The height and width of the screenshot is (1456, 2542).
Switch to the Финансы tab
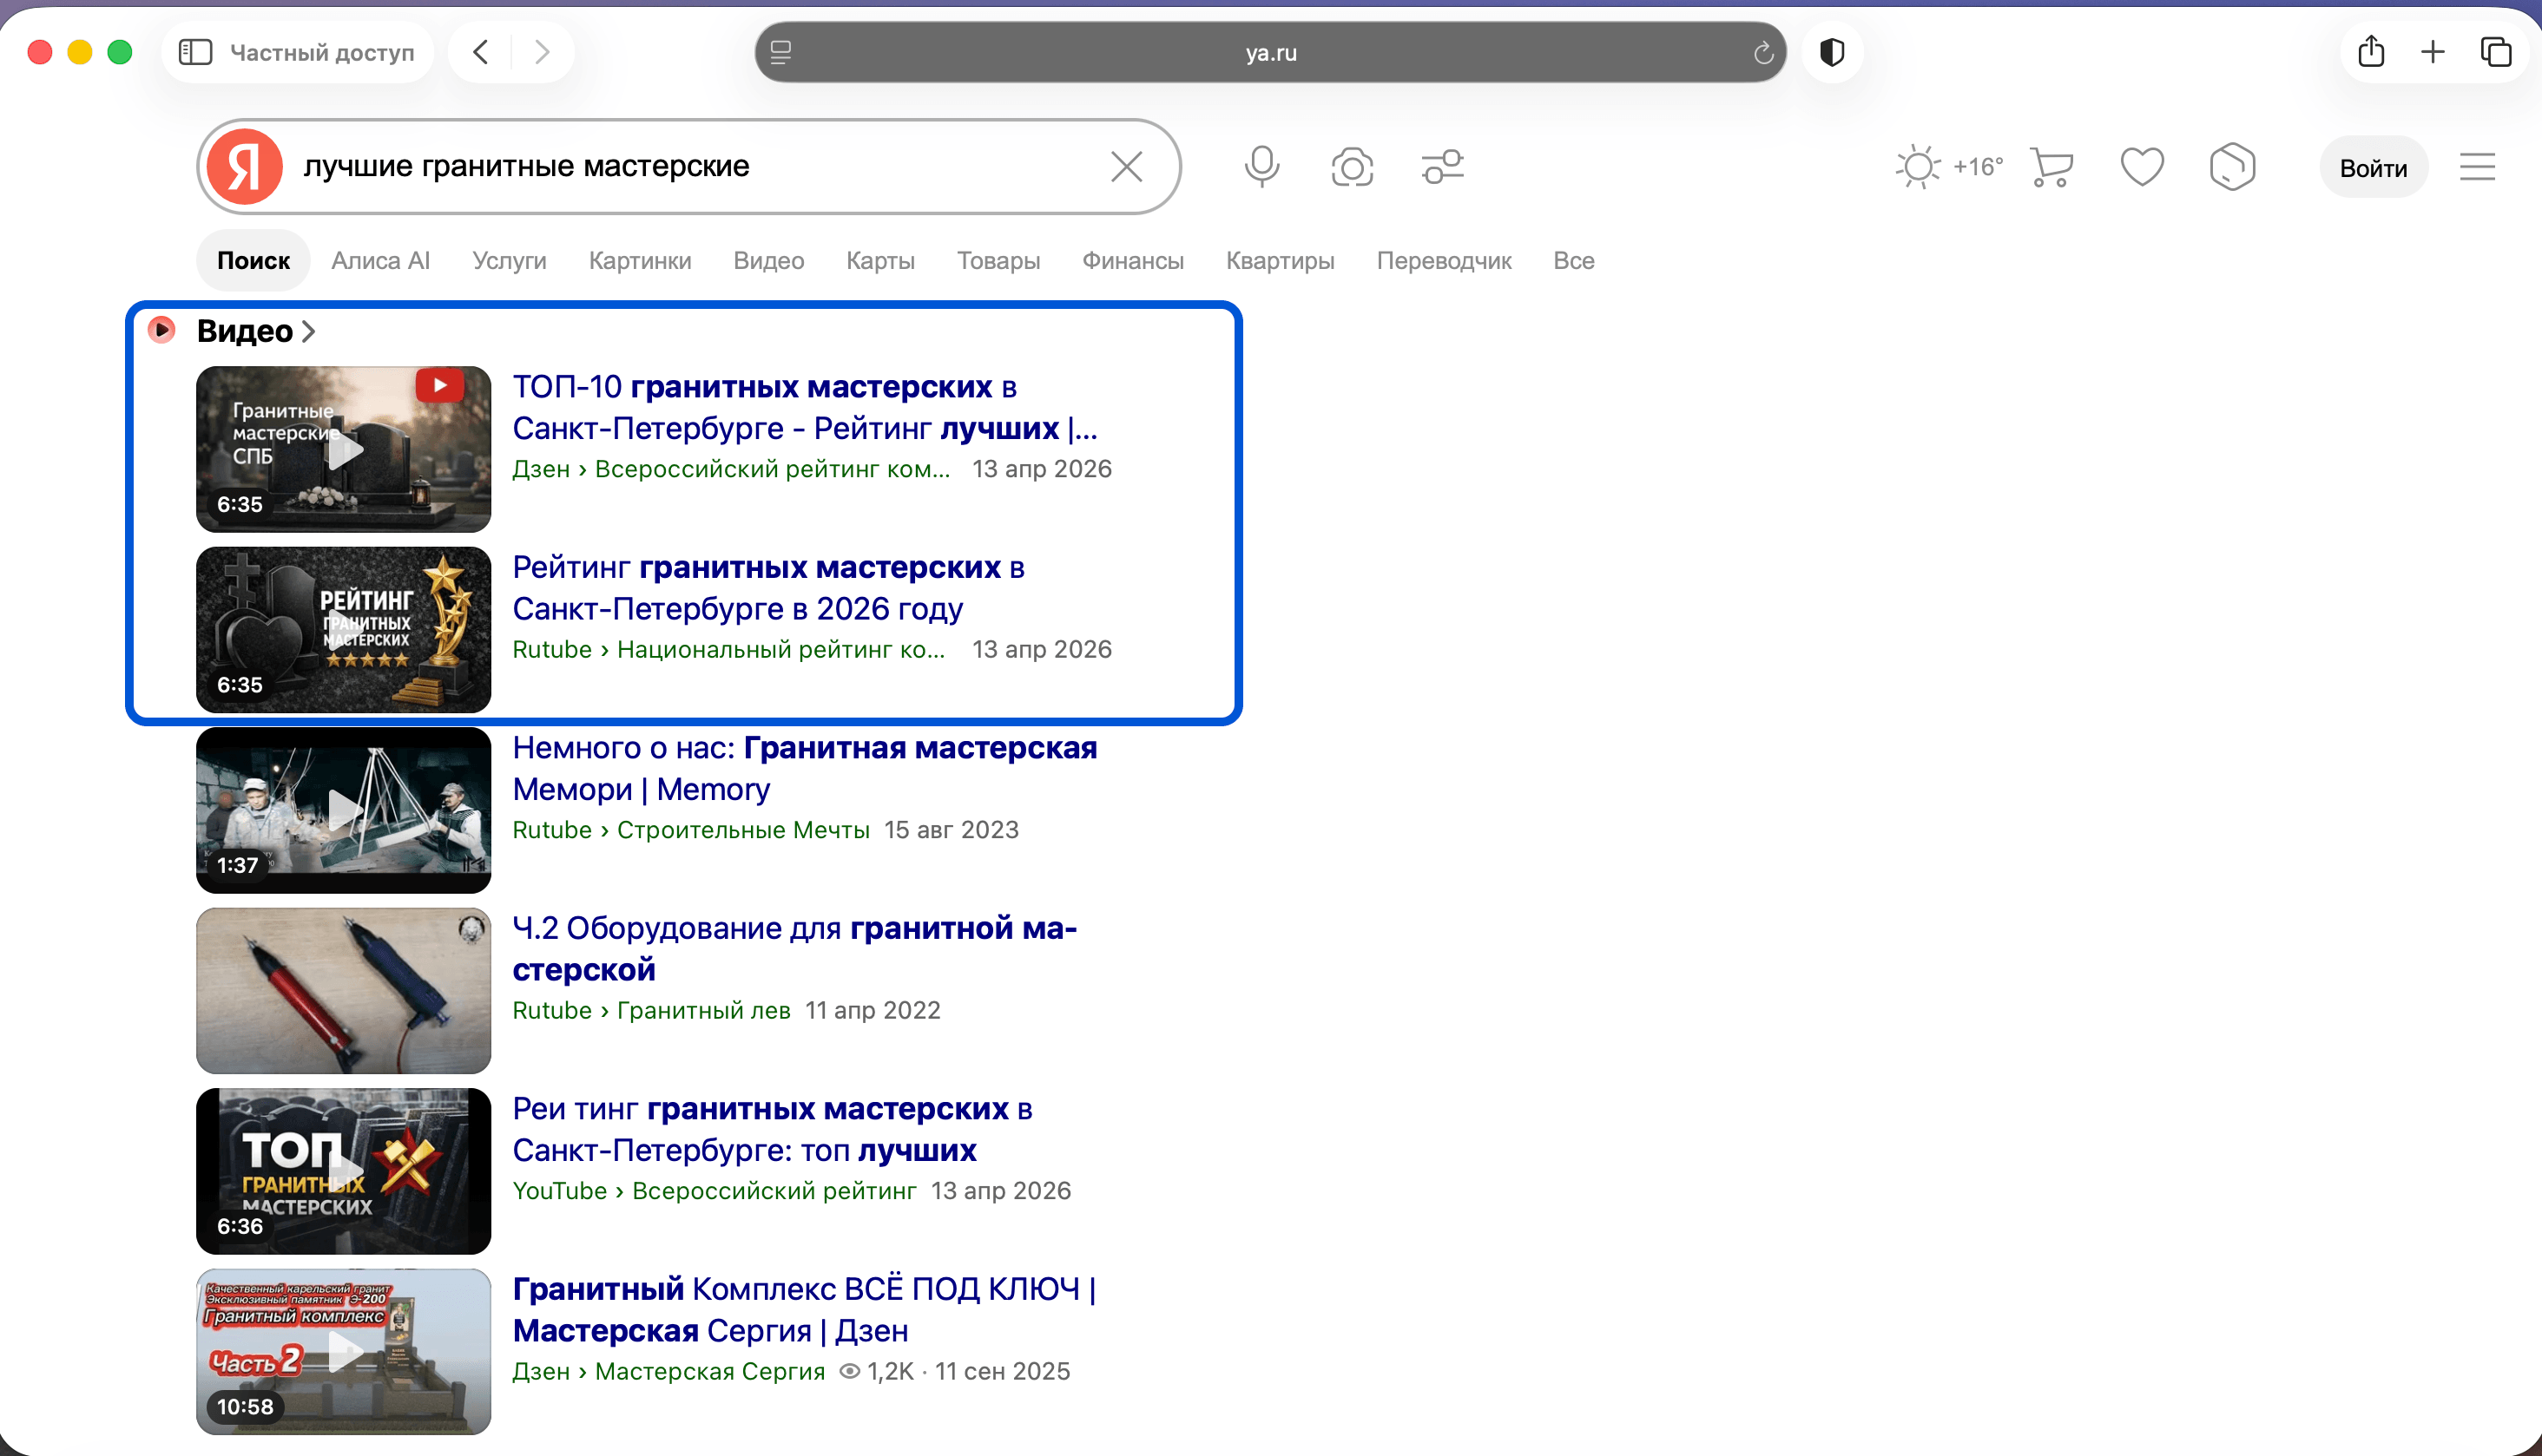tap(1132, 260)
